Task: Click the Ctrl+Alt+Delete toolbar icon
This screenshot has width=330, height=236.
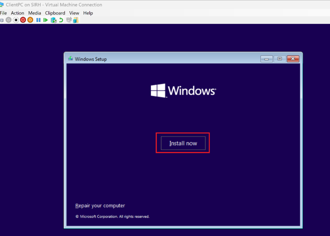Action: (2, 20)
